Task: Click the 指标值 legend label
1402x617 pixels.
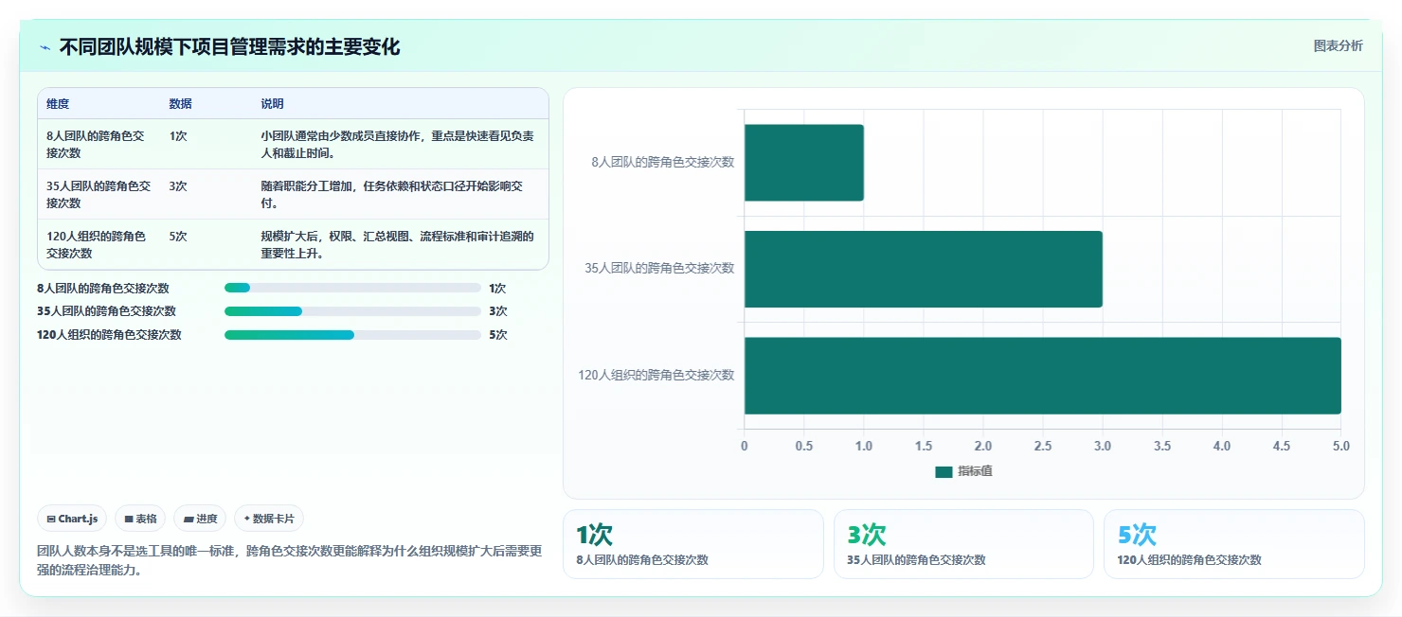Action: [975, 471]
